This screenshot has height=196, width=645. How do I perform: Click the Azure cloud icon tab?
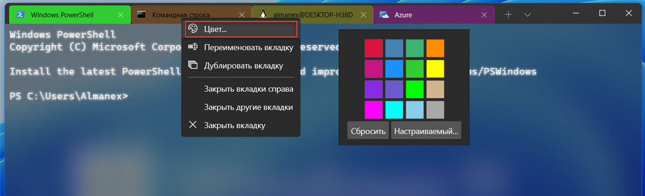pos(384,15)
